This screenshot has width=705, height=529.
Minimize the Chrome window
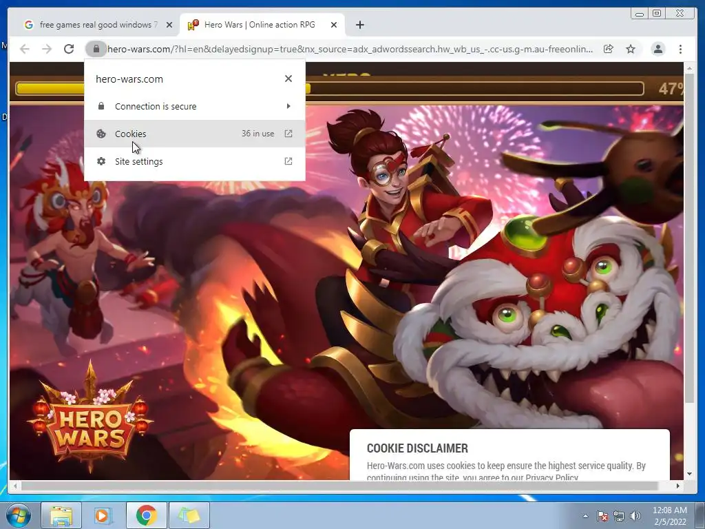639,14
